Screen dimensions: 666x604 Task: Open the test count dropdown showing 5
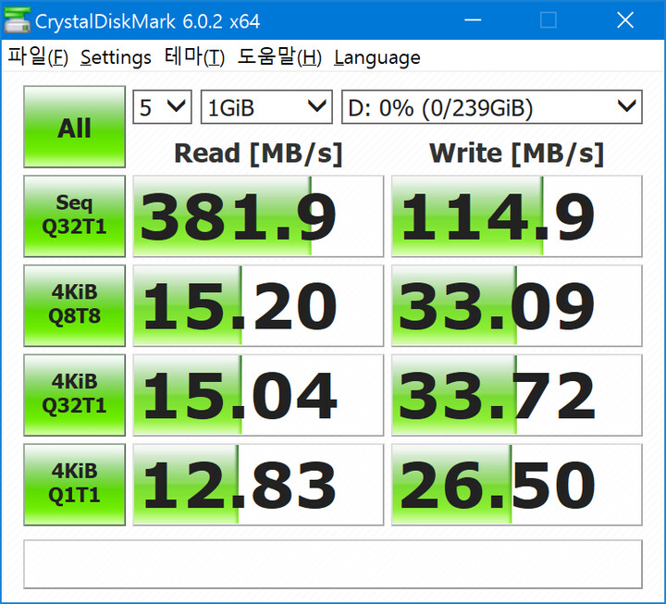(162, 107)
